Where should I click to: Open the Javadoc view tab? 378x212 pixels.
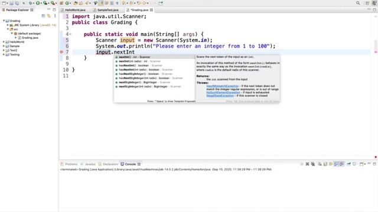[x=90, y=164]
